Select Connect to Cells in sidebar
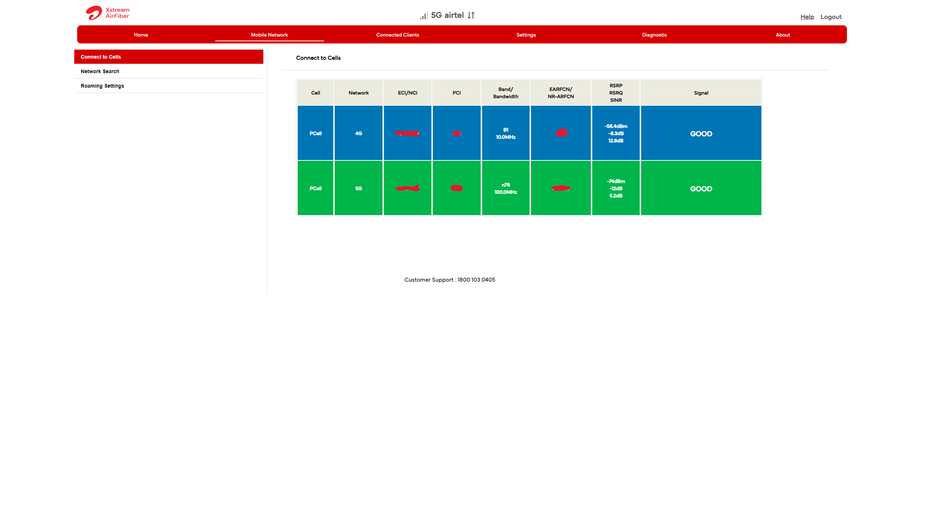Screen dimensions: 927x521 [168, 57]
